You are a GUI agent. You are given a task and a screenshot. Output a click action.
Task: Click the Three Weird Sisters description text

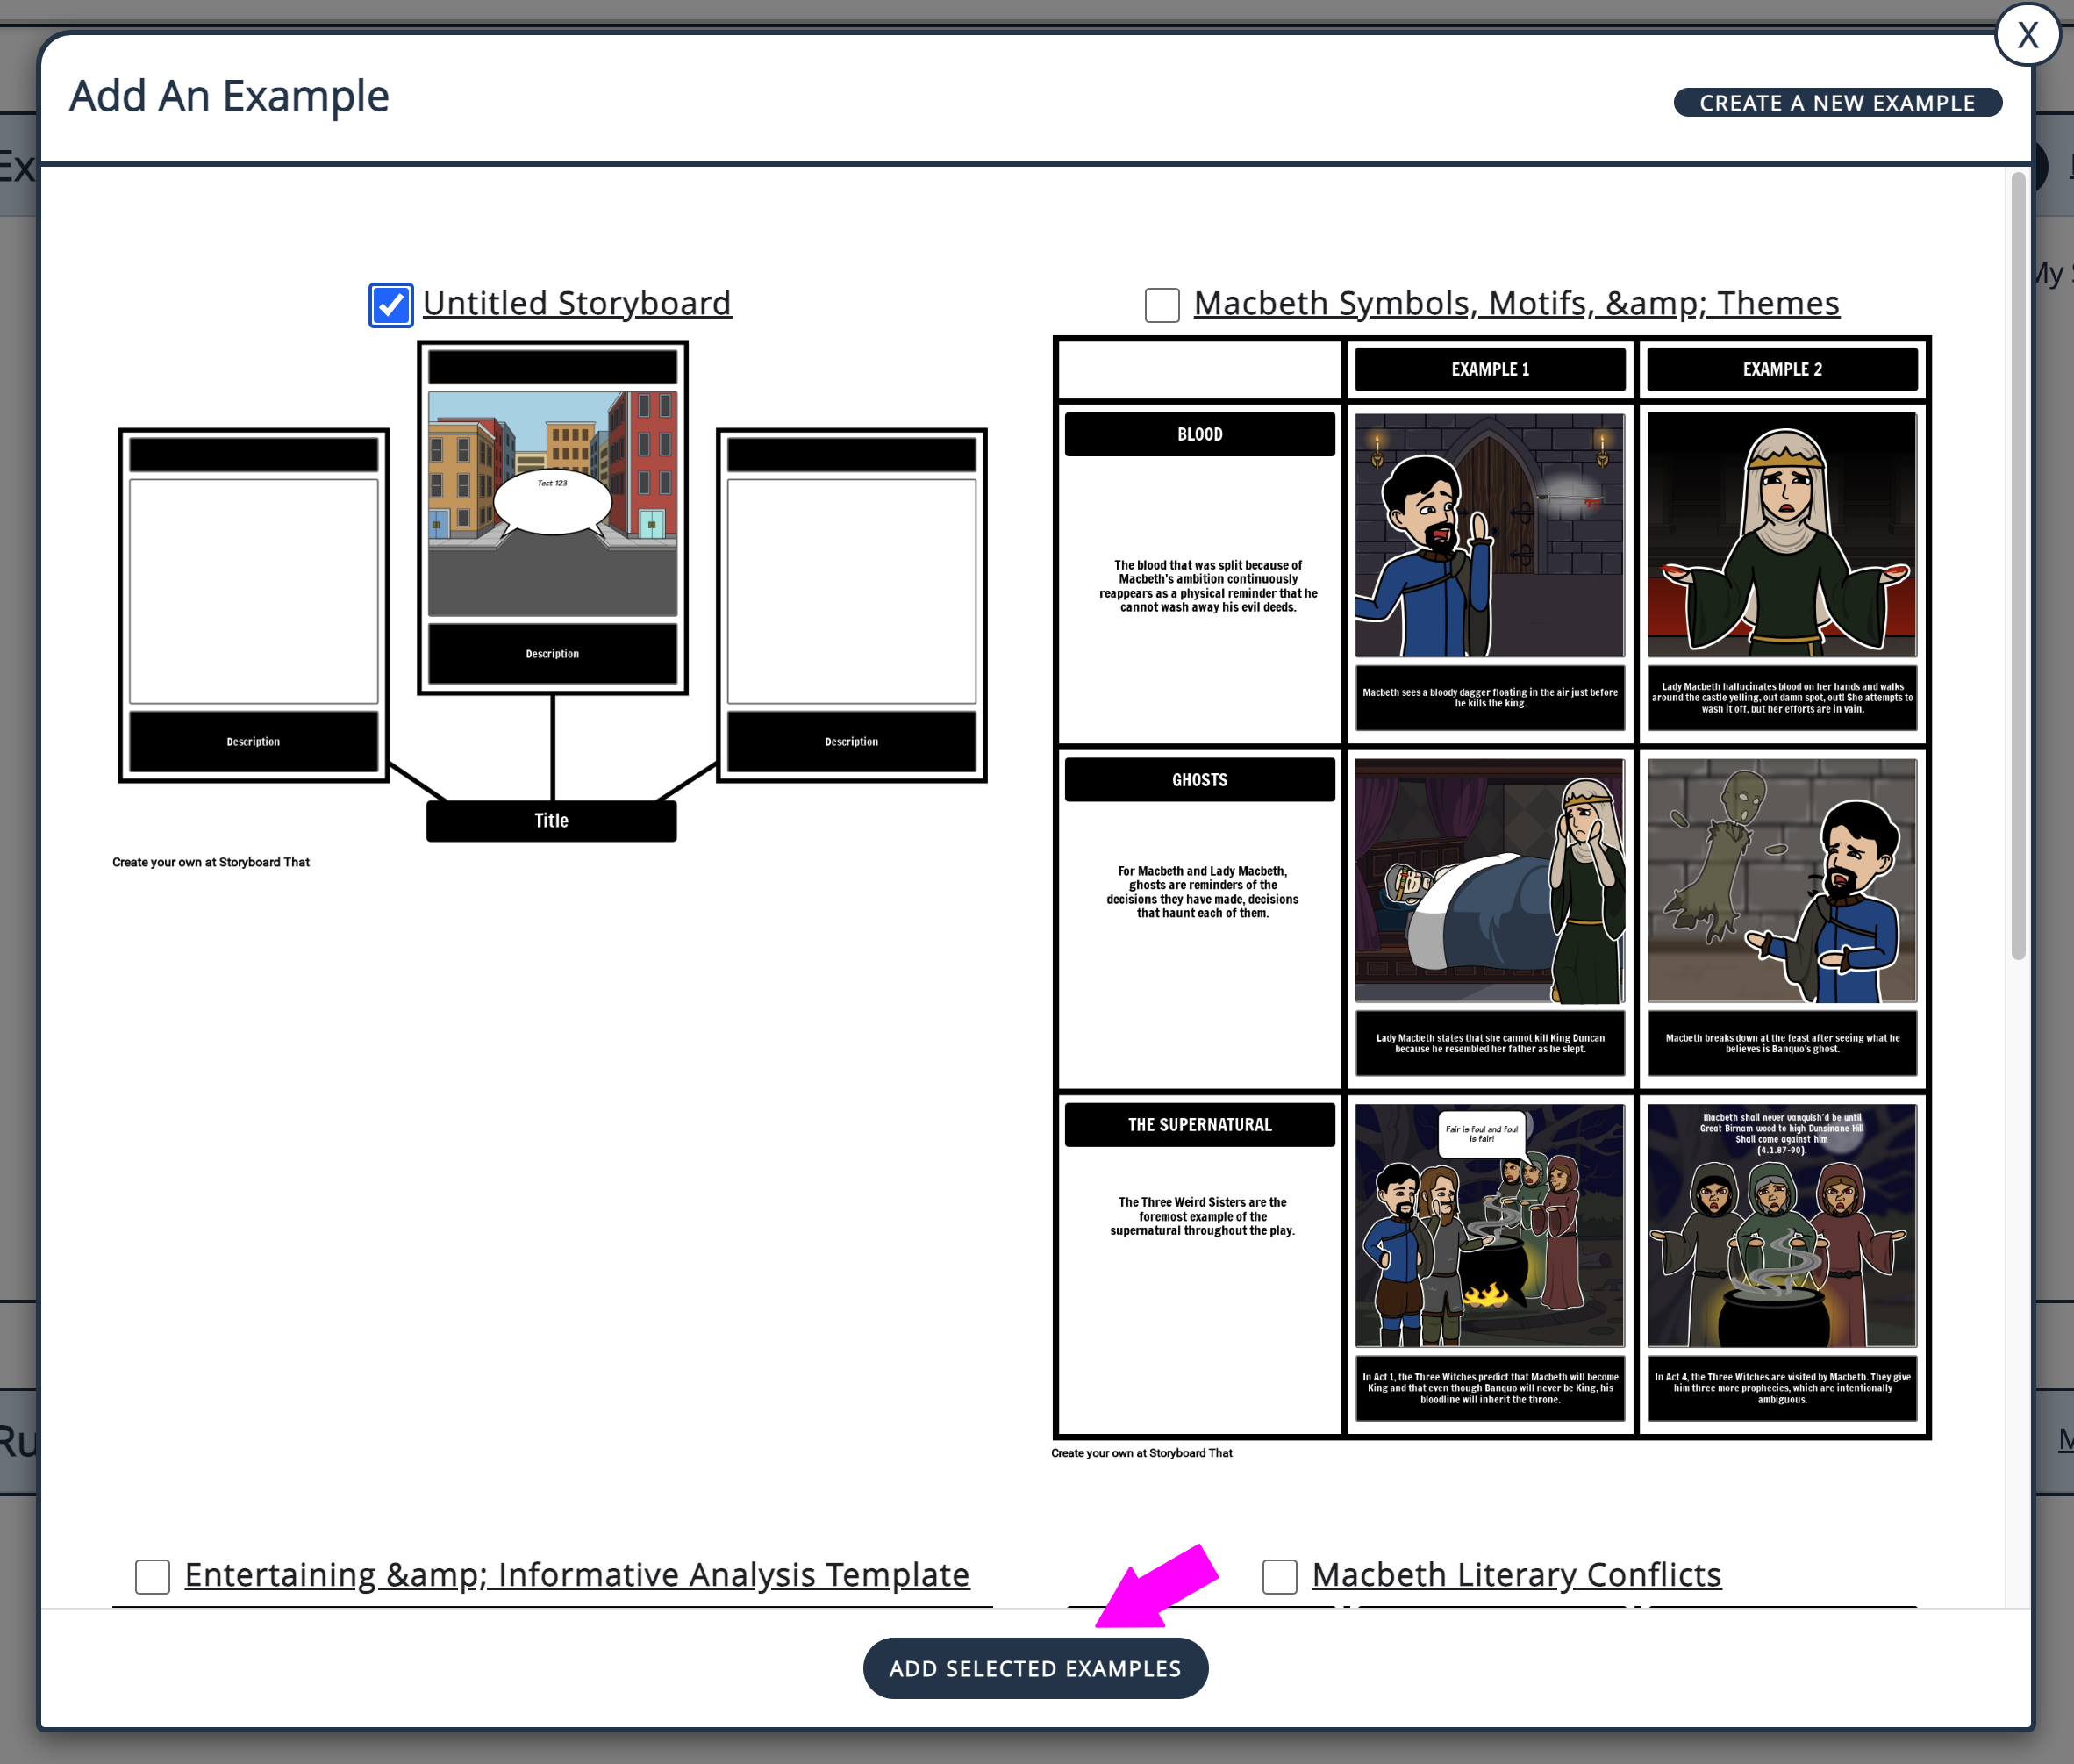[x=1203, y=1216]
